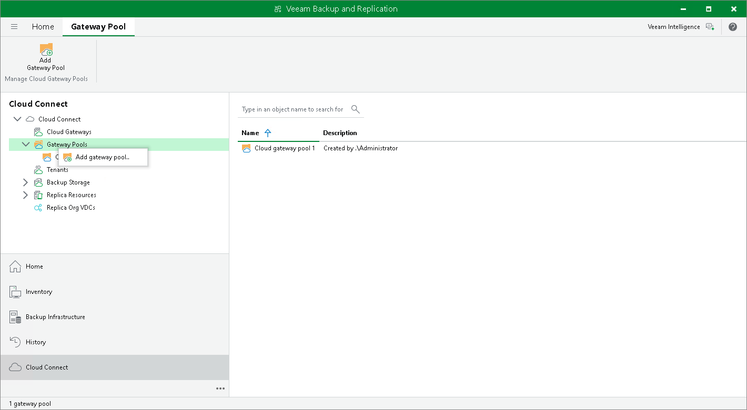Click the '1 gateway pool' status bar text

(x=30, y=404)
